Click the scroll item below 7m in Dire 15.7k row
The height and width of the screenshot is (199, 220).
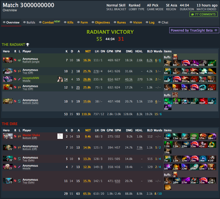[x=168, y=187]
